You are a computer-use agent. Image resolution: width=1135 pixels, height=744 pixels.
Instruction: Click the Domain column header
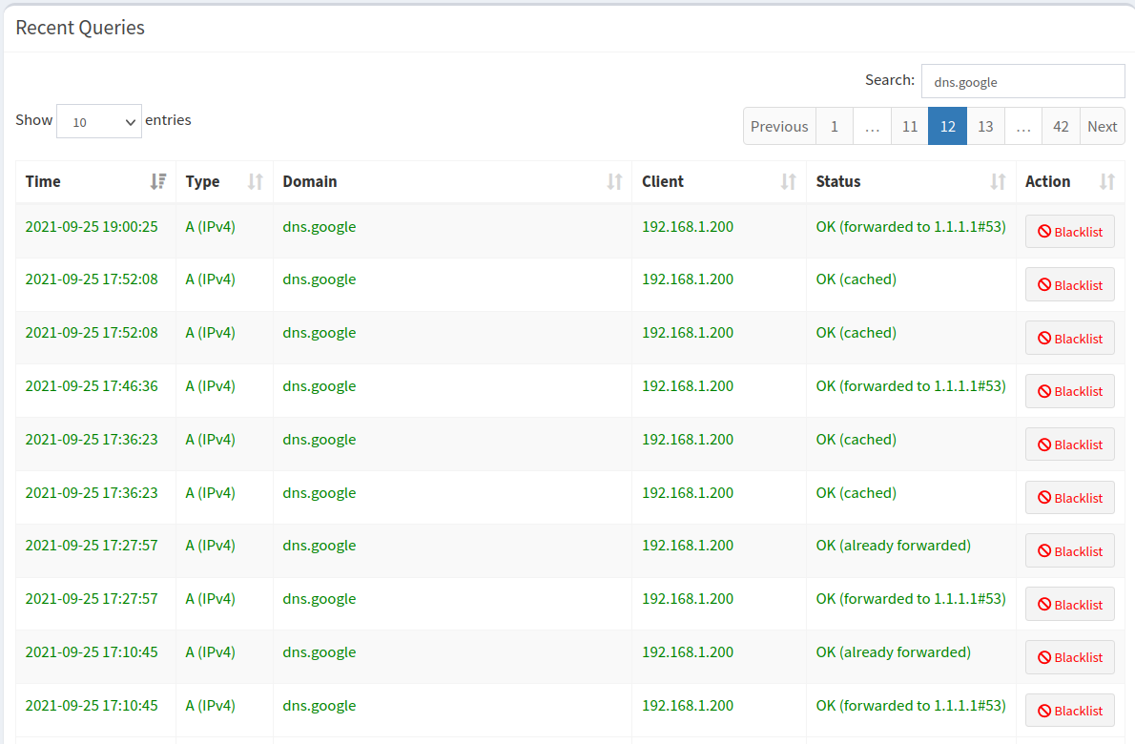pyautogui.click(x=452, y=181)
